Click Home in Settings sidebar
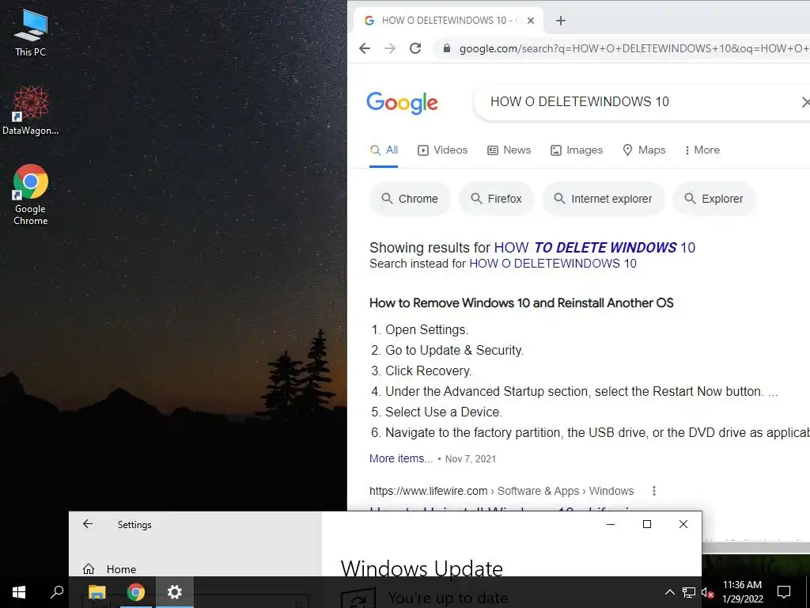 pos(109,569)
